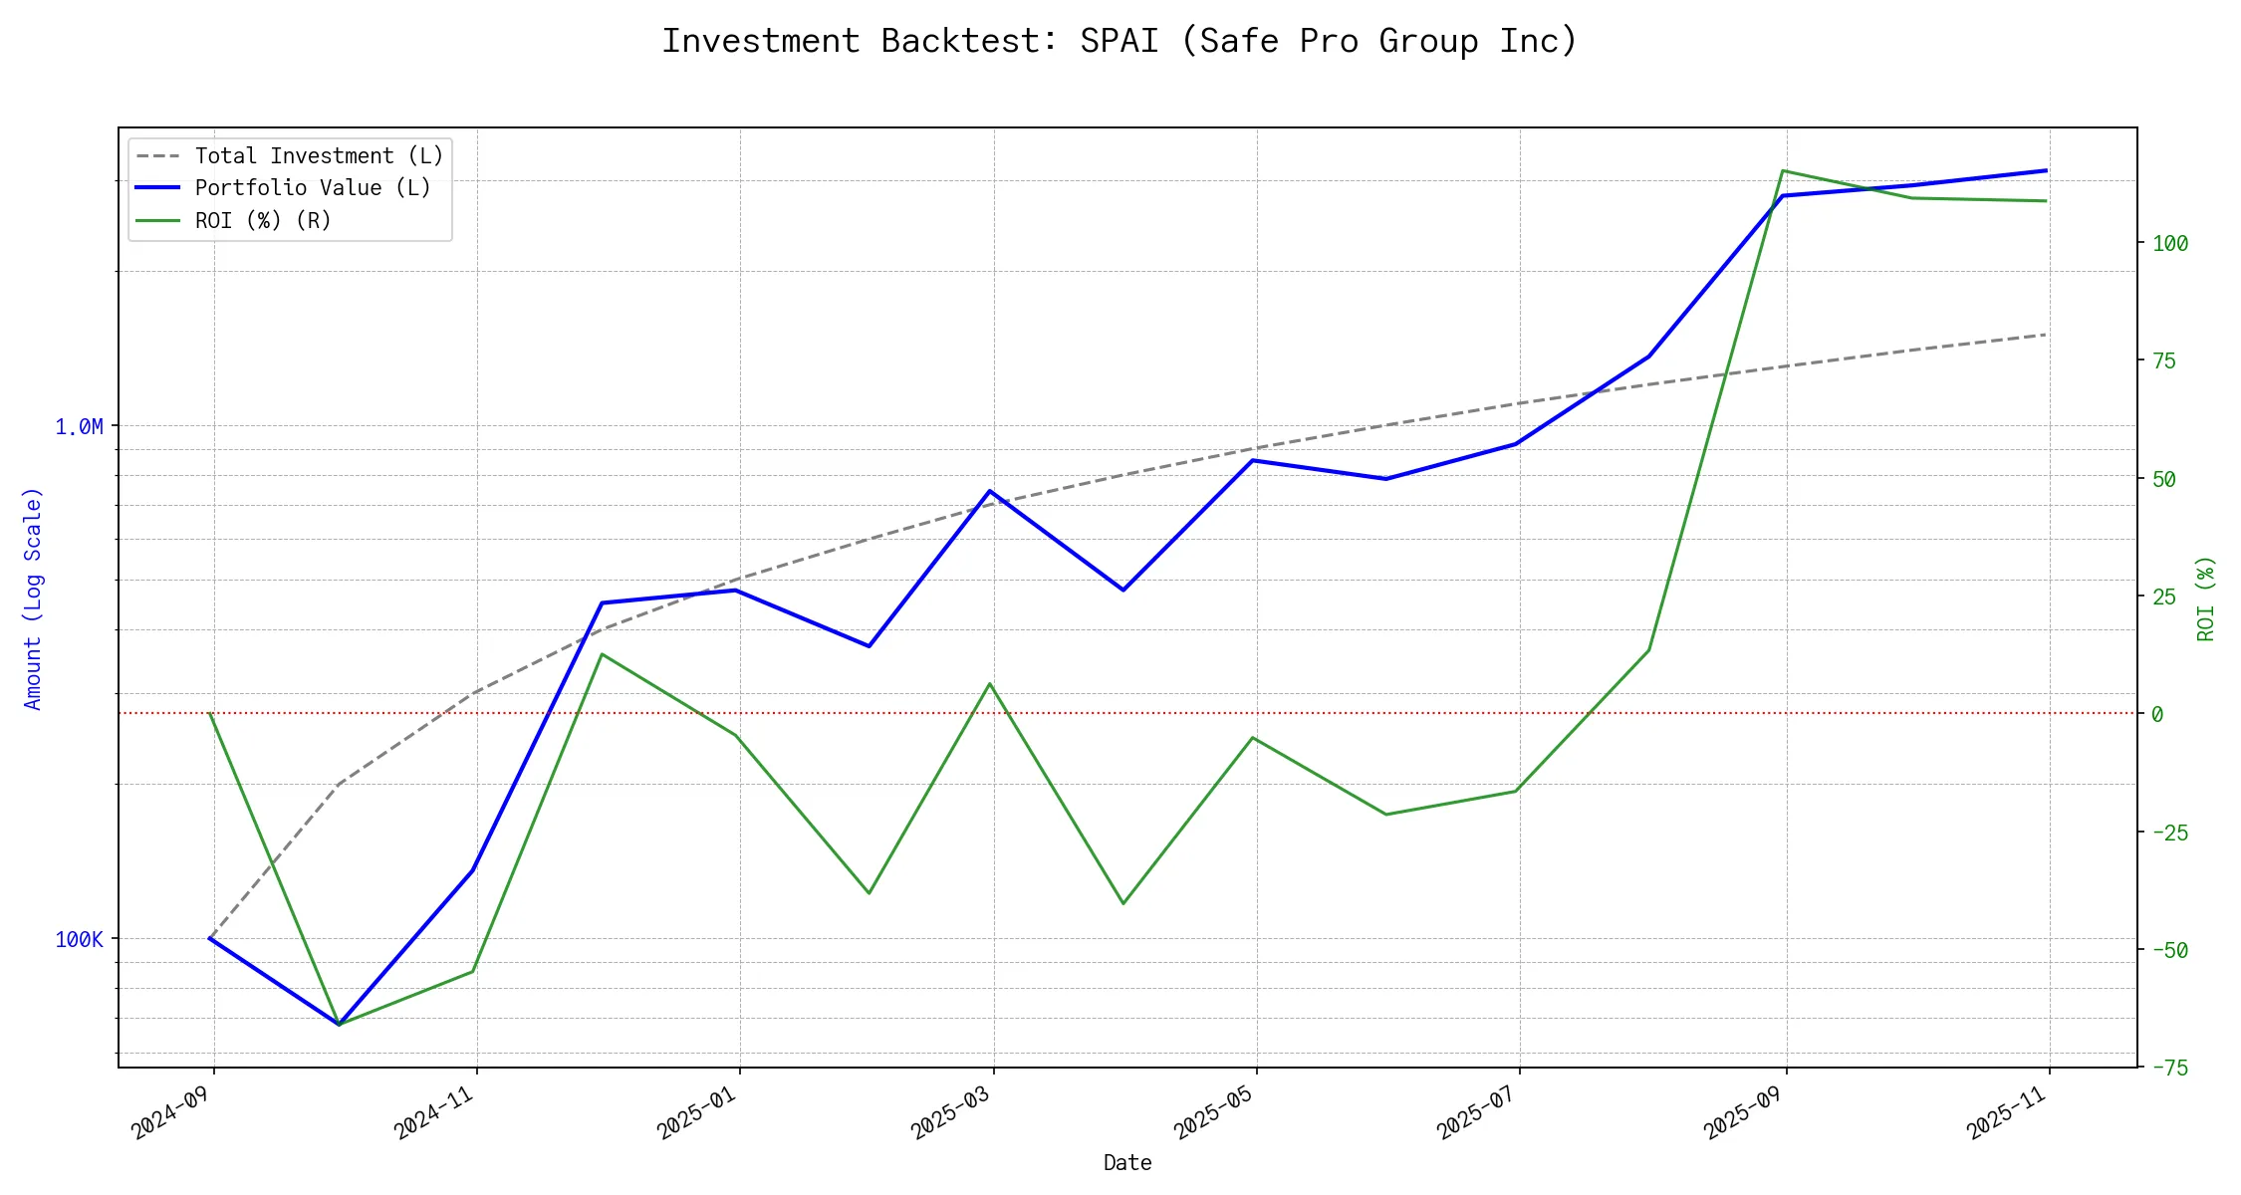Screen dimensions: 2241x1195
Task: Click the chart title Investment Backtest SPAI
Action: 1120,41
